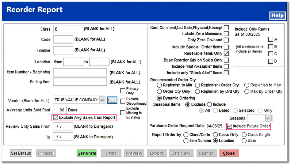
Task: Click the Reenter button
Action: pyautogui.click(x=206, y=153)
